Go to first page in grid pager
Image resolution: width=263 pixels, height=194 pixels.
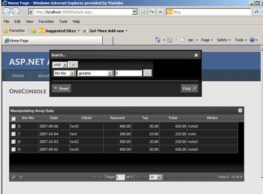click(x=94, y=177)
